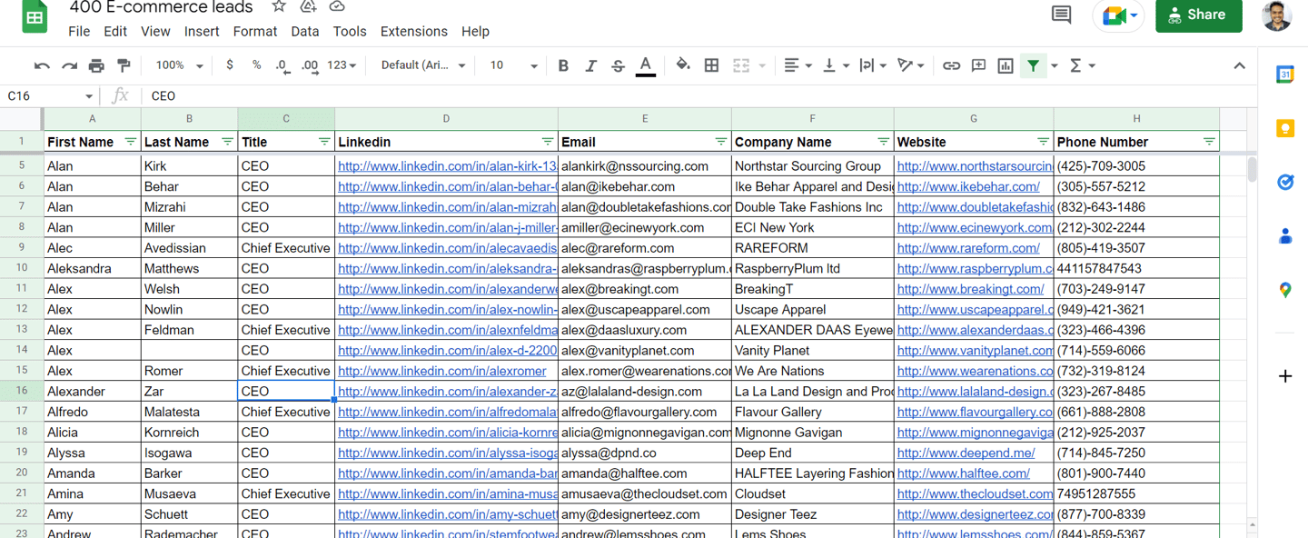Toggle bold formatting

[563, 65]
